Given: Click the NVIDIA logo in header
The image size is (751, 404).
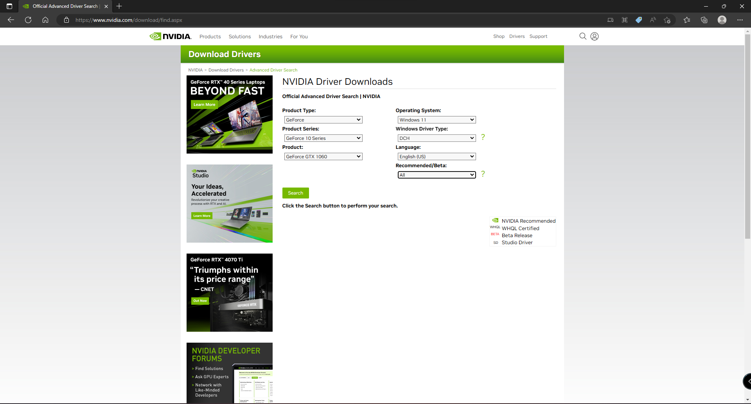Looking at the screenshot, I should (171, 36).
